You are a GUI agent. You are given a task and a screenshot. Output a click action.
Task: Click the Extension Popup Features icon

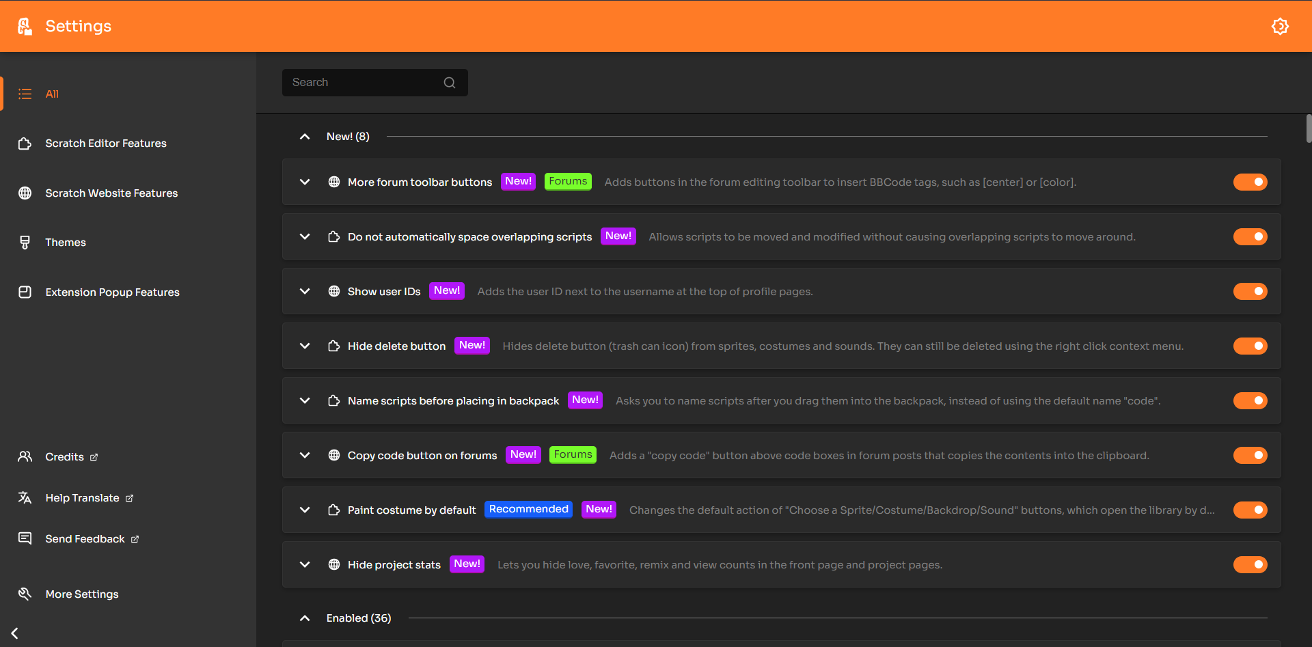[25, 292]
